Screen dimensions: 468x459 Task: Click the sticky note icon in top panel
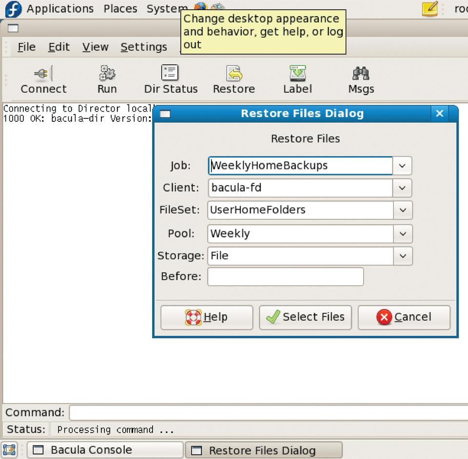click(x=429, y=9)
